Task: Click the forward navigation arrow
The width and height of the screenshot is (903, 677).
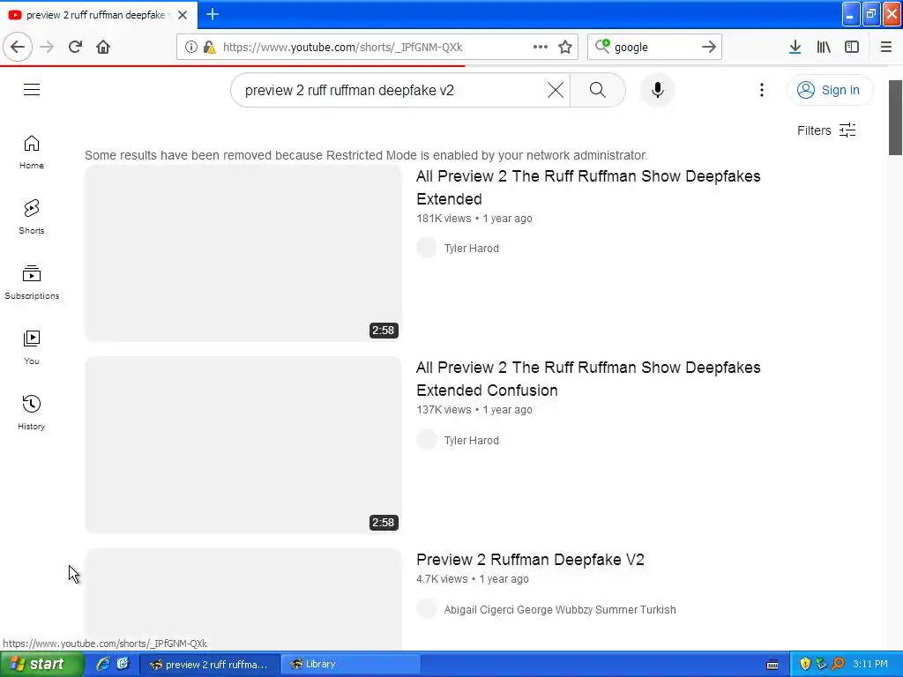Action: click(x=48, y=47)
